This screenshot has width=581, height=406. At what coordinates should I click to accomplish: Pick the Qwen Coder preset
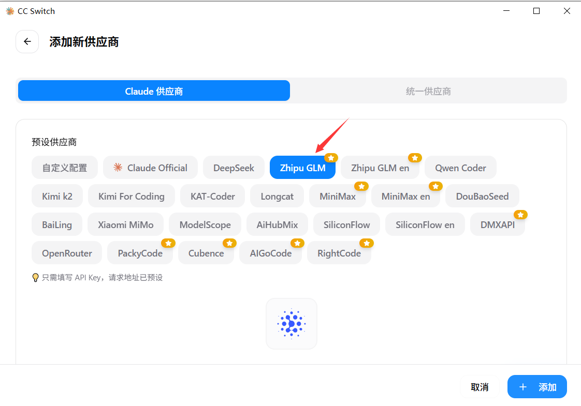pos(460,168)
